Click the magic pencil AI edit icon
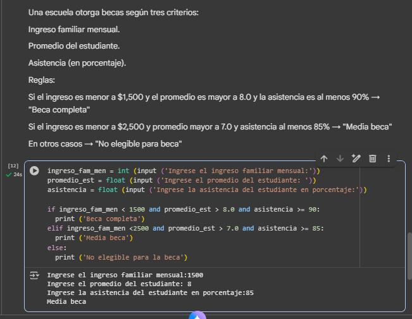 tap(356, 159)
